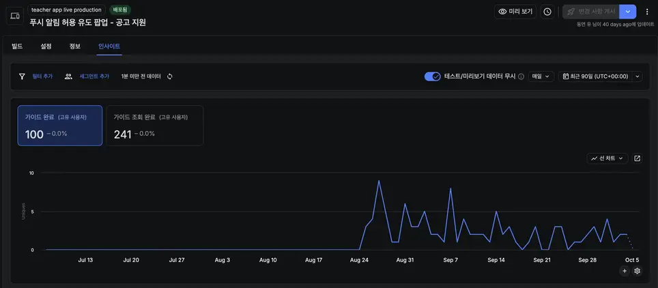Viewport: 658px width, 288px height.
Task: Open version history clock icon
Action: [x=547, y=12]
